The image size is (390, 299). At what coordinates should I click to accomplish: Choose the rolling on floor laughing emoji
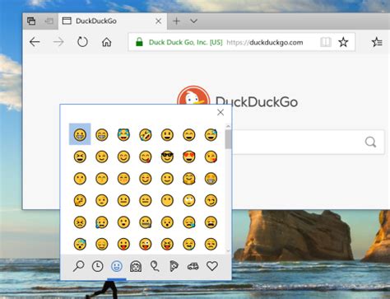pyautogui.click(x=146, y=135)
